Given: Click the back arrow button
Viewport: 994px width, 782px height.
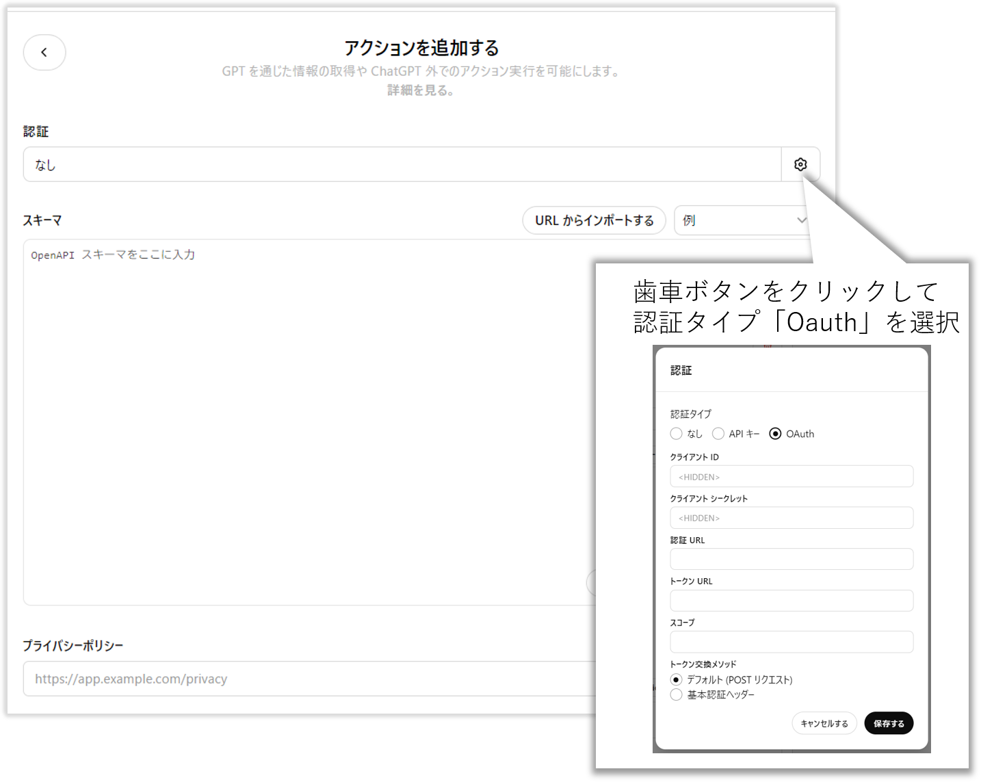Looking at the screenshot, I should click(x=44, y=53).
